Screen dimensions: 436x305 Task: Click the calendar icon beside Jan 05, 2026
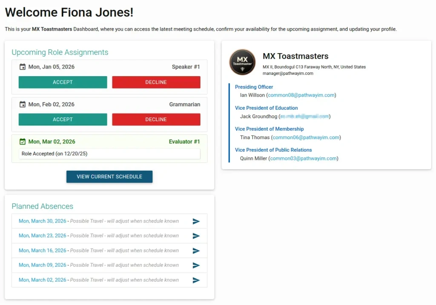[23, 67]
